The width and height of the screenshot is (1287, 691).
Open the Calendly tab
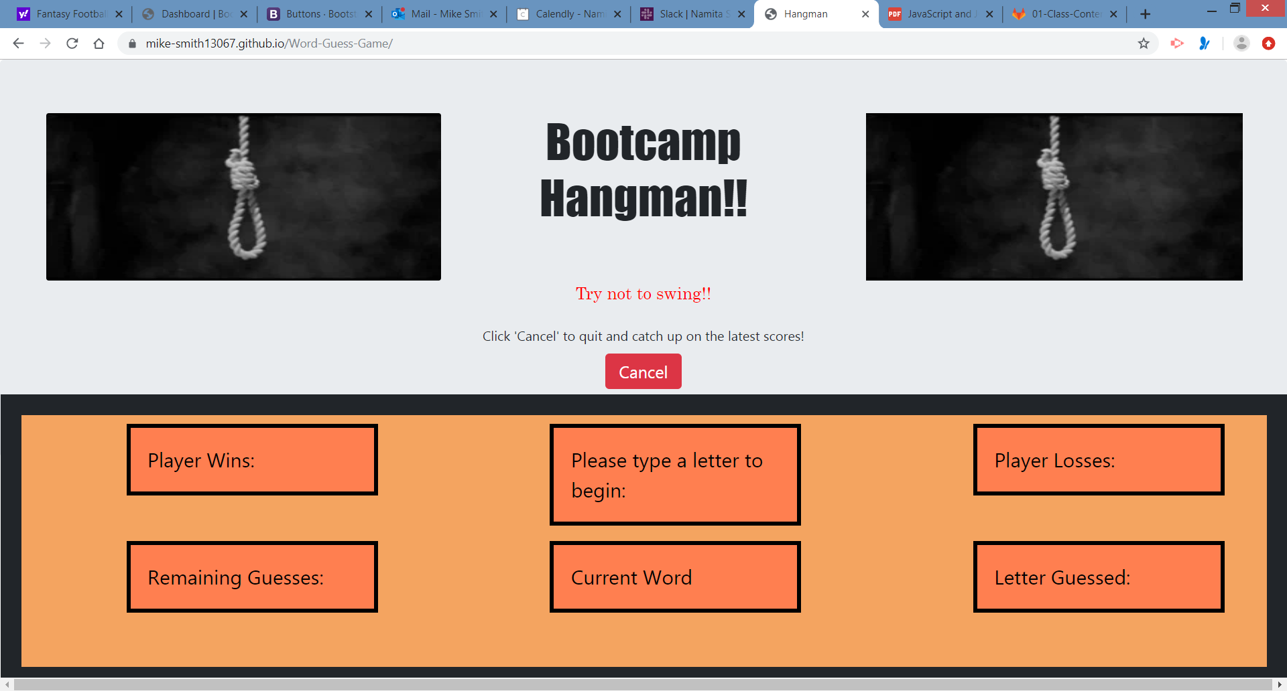pyautogui.click(x=566, y=14)
